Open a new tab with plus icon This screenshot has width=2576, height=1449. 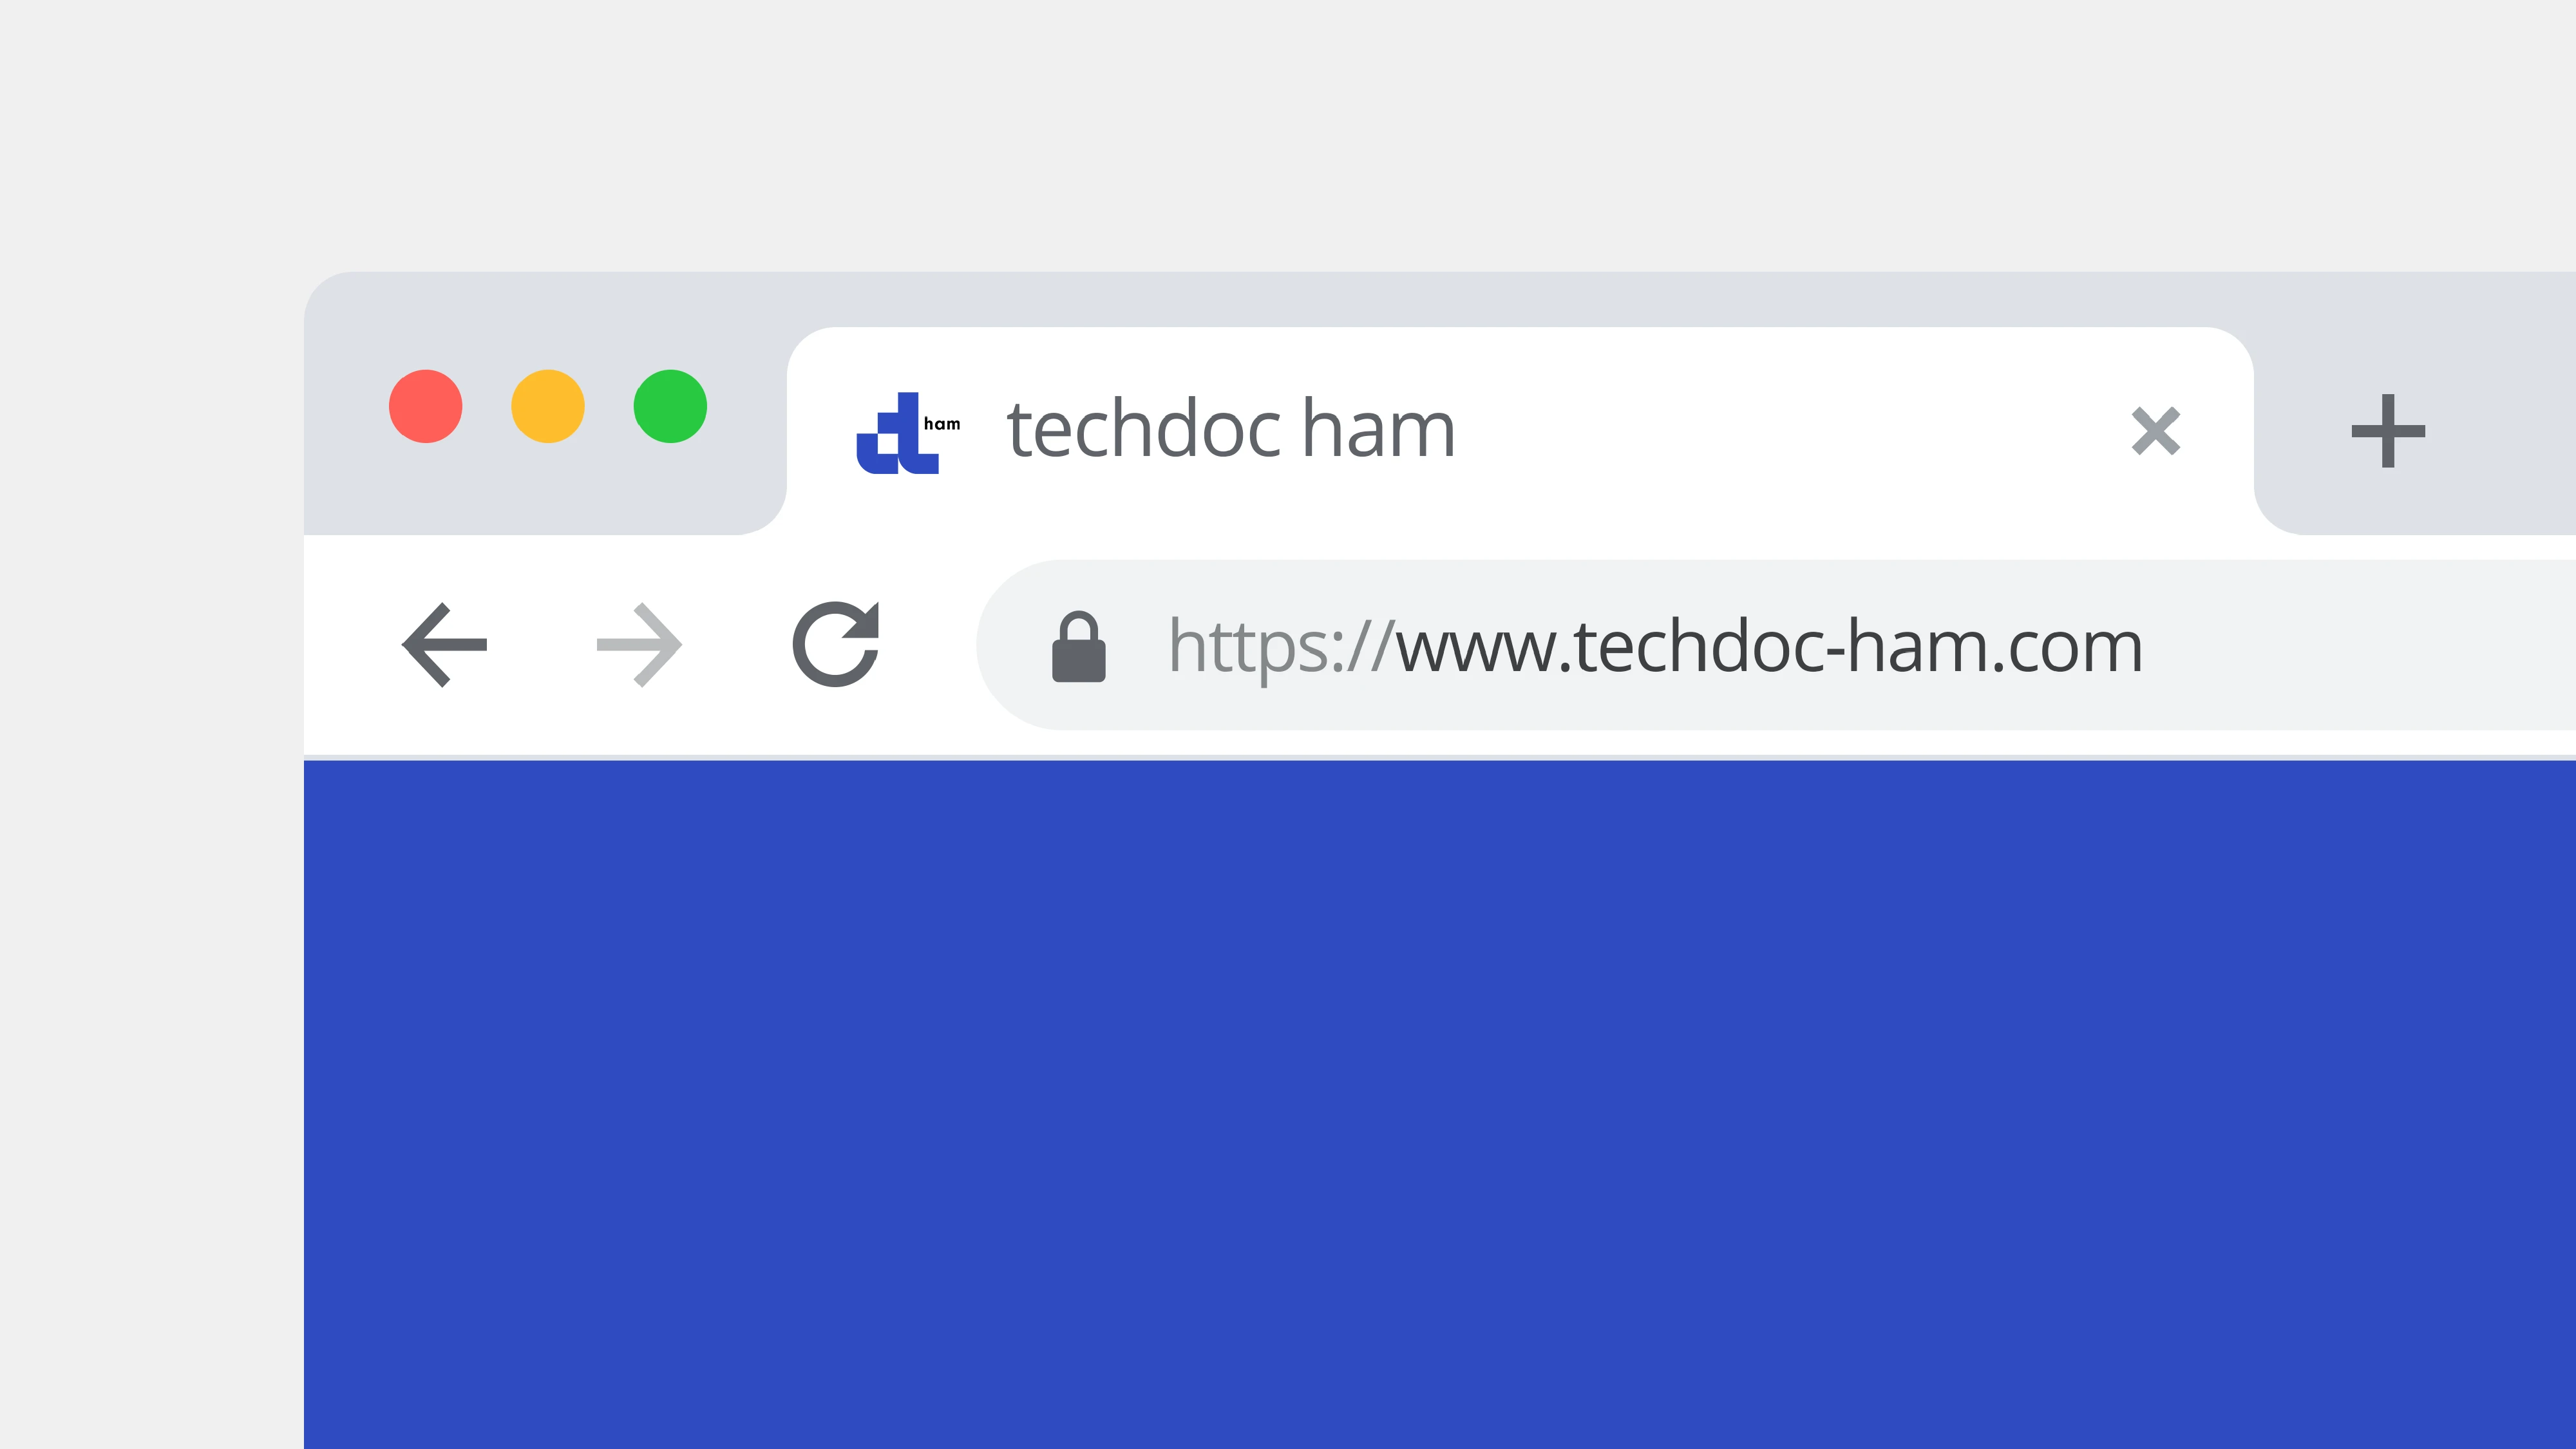(x=2388, y=431)
